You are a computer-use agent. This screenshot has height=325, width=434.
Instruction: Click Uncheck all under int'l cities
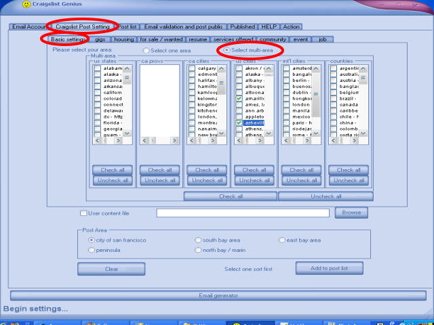pyautogui.click(x=301, y=181)
